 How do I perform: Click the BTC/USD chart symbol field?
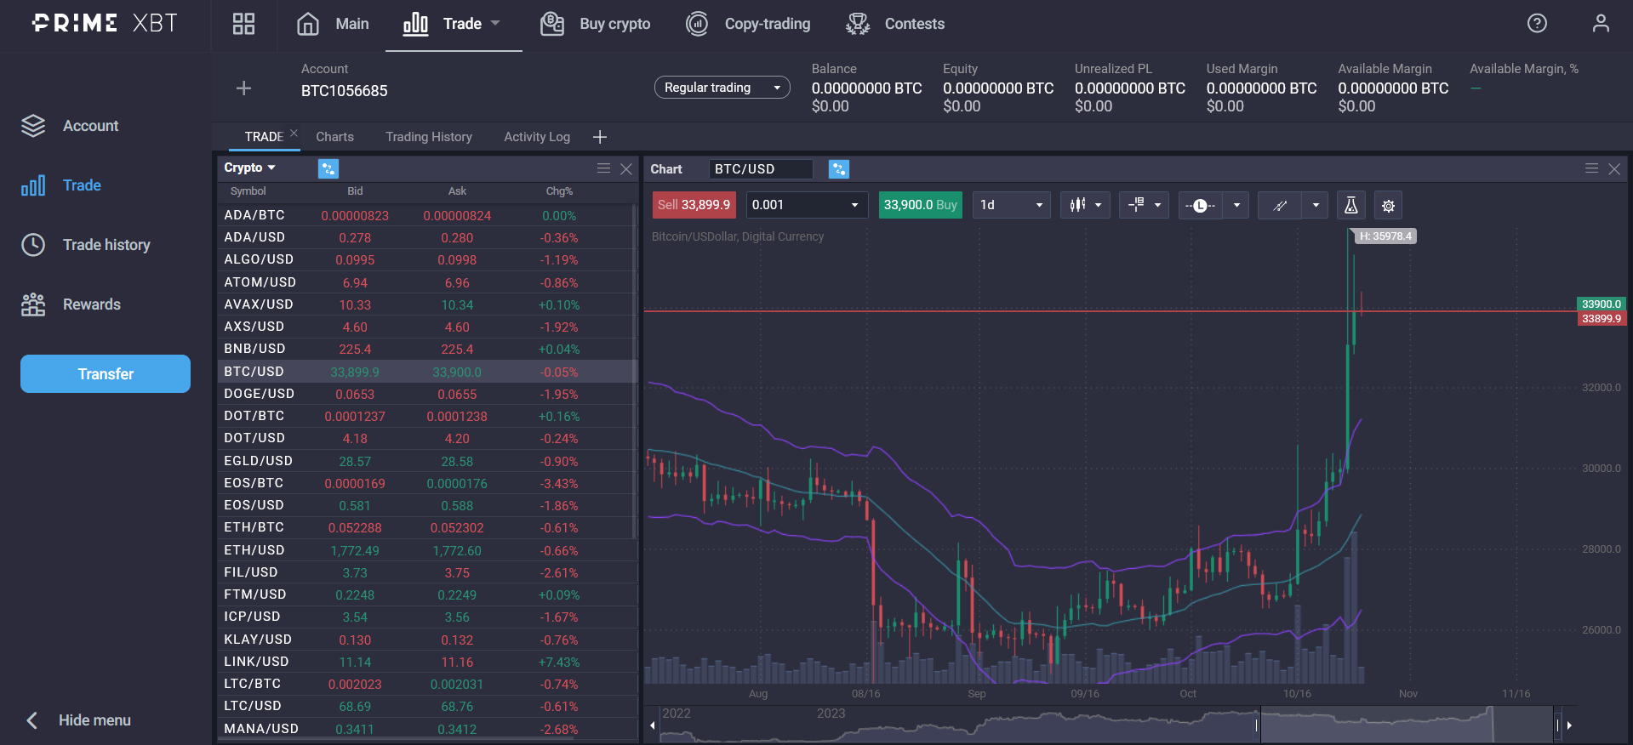pyautogui.click(x=761, y=169)
